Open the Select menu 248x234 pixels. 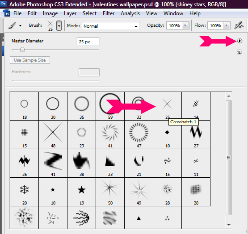[89, 13]
